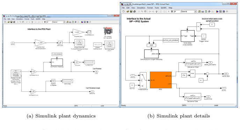Select the orange IP02 subsystem block
The image size is (240, 130).
point(161,80)
